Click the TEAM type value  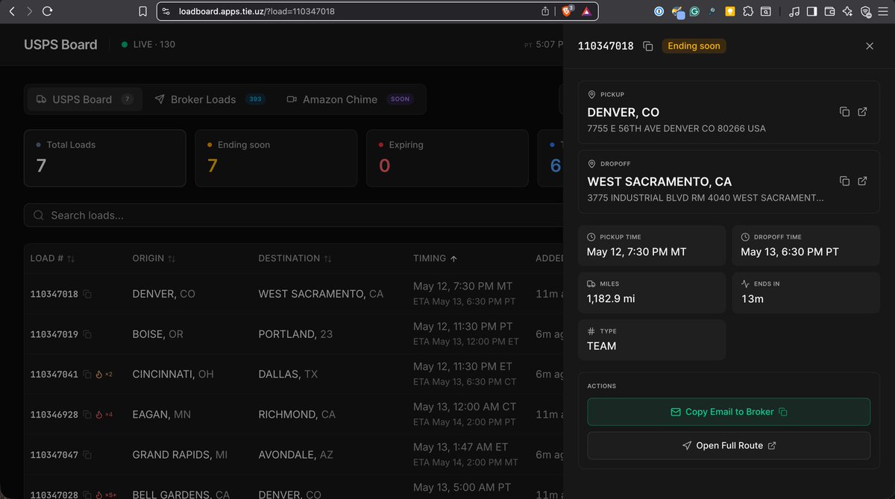pyautogui.click(x=601, y=346)
